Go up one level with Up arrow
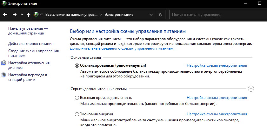This screenshot has width=267, height=140. point(29,15)
